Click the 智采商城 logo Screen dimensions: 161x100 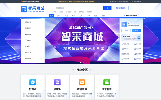click(33, 9)
